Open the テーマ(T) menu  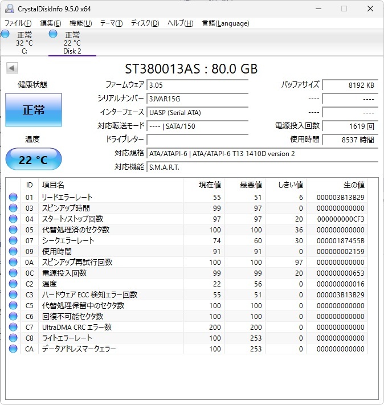pos(111,23)
